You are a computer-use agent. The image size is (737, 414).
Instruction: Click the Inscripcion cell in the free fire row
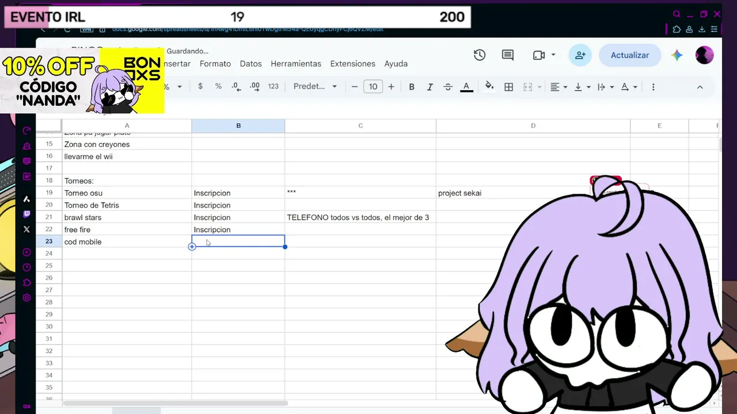point(238,229)
